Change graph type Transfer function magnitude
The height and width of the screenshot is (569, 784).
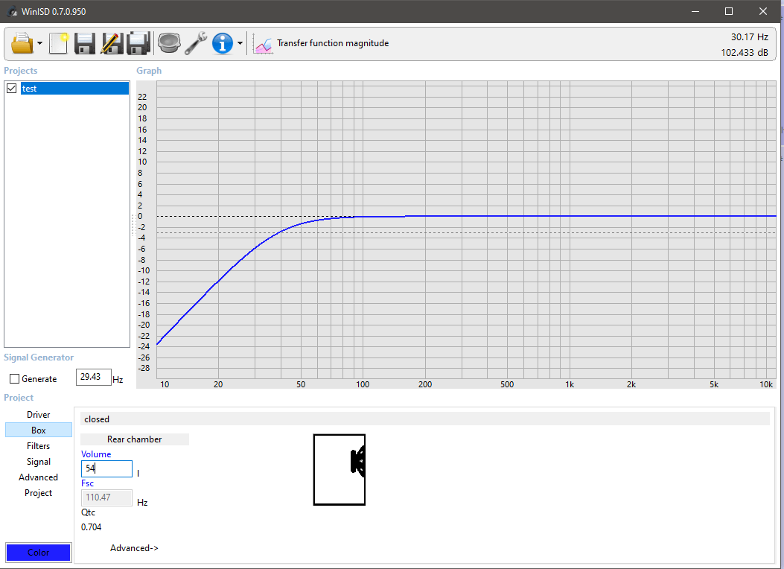[333, 43]
